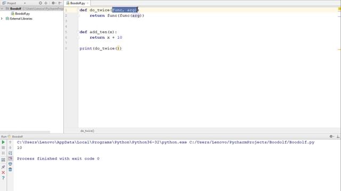This screenshot has height=191, width=341.
Task: Hide the Project tool window
Action: click(x=60, y=3)
